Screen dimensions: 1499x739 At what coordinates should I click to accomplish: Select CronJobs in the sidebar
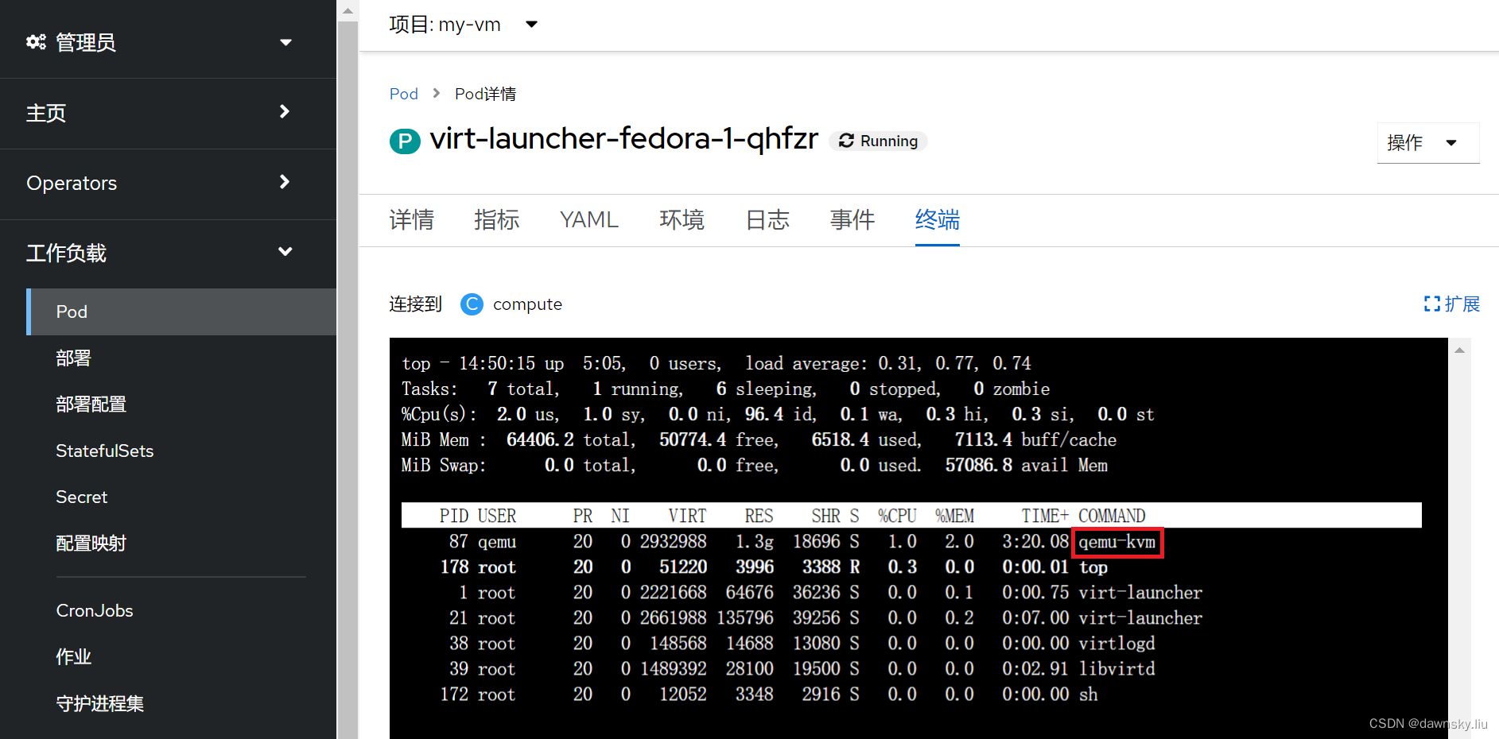94,610
